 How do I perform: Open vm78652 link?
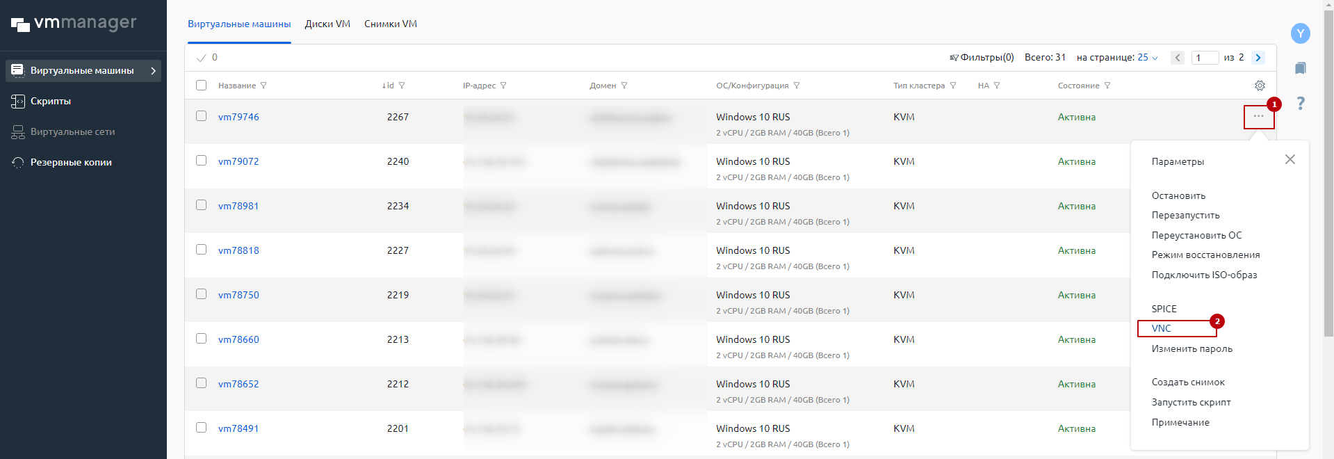(238, 384)
